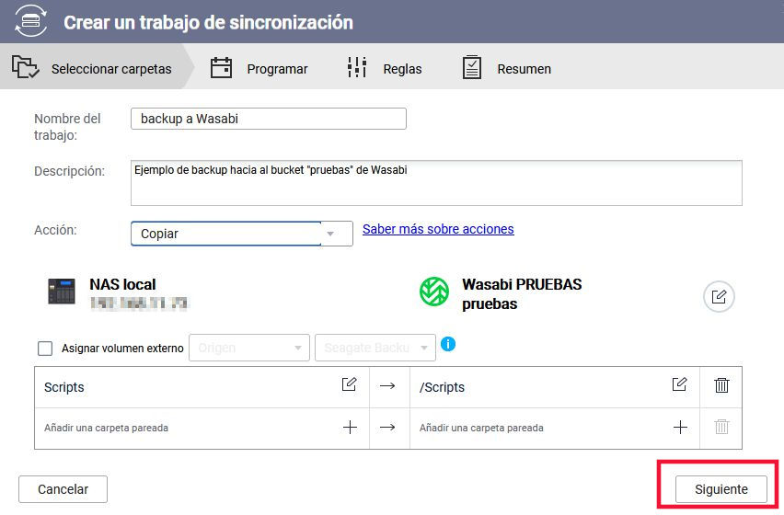The height and width of the screenshot is (515, 784).
Task: Show info about external volume assignment
Action: click(448, 345)
